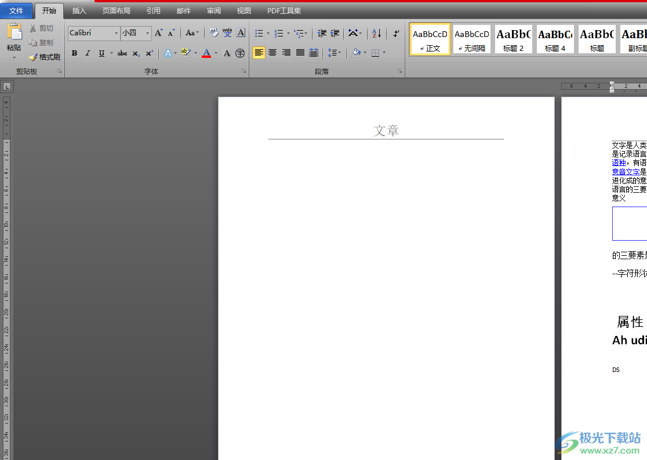Viewport: 647px width, 460px height.
Task: Click the Paste clipboard icon
Action: click(x=14, y=32)
